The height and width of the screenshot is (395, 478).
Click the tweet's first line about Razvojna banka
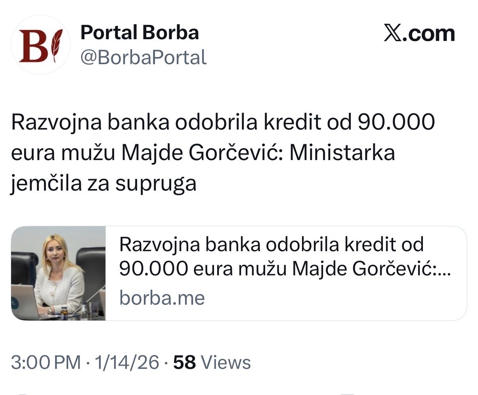coord(223,122)
